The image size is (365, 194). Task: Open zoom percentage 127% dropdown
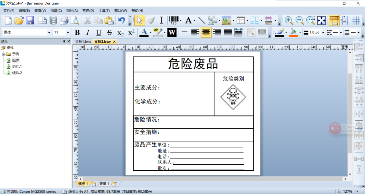(x=357, y=191)
